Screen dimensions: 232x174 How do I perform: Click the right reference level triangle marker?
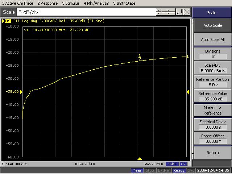[x=188, y=92]
